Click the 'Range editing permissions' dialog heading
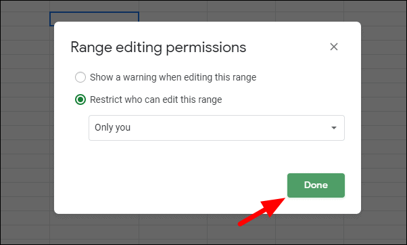The image size is (407, 245). click(x=158, y=47)
